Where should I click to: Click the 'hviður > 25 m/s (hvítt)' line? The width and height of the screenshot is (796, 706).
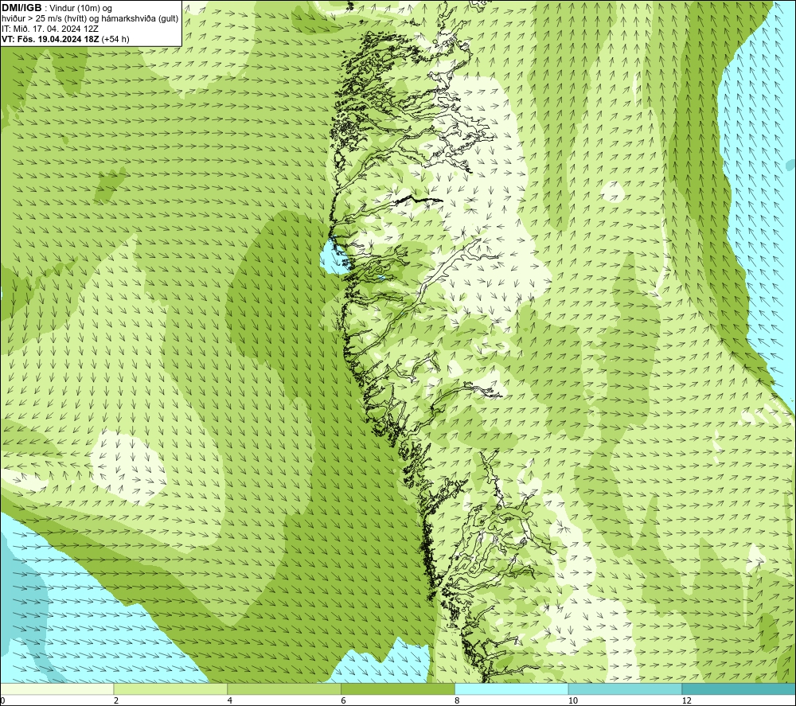[44, 19]
